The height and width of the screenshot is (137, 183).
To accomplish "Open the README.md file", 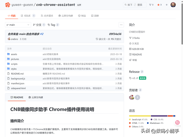I will [x=17, y=74].
